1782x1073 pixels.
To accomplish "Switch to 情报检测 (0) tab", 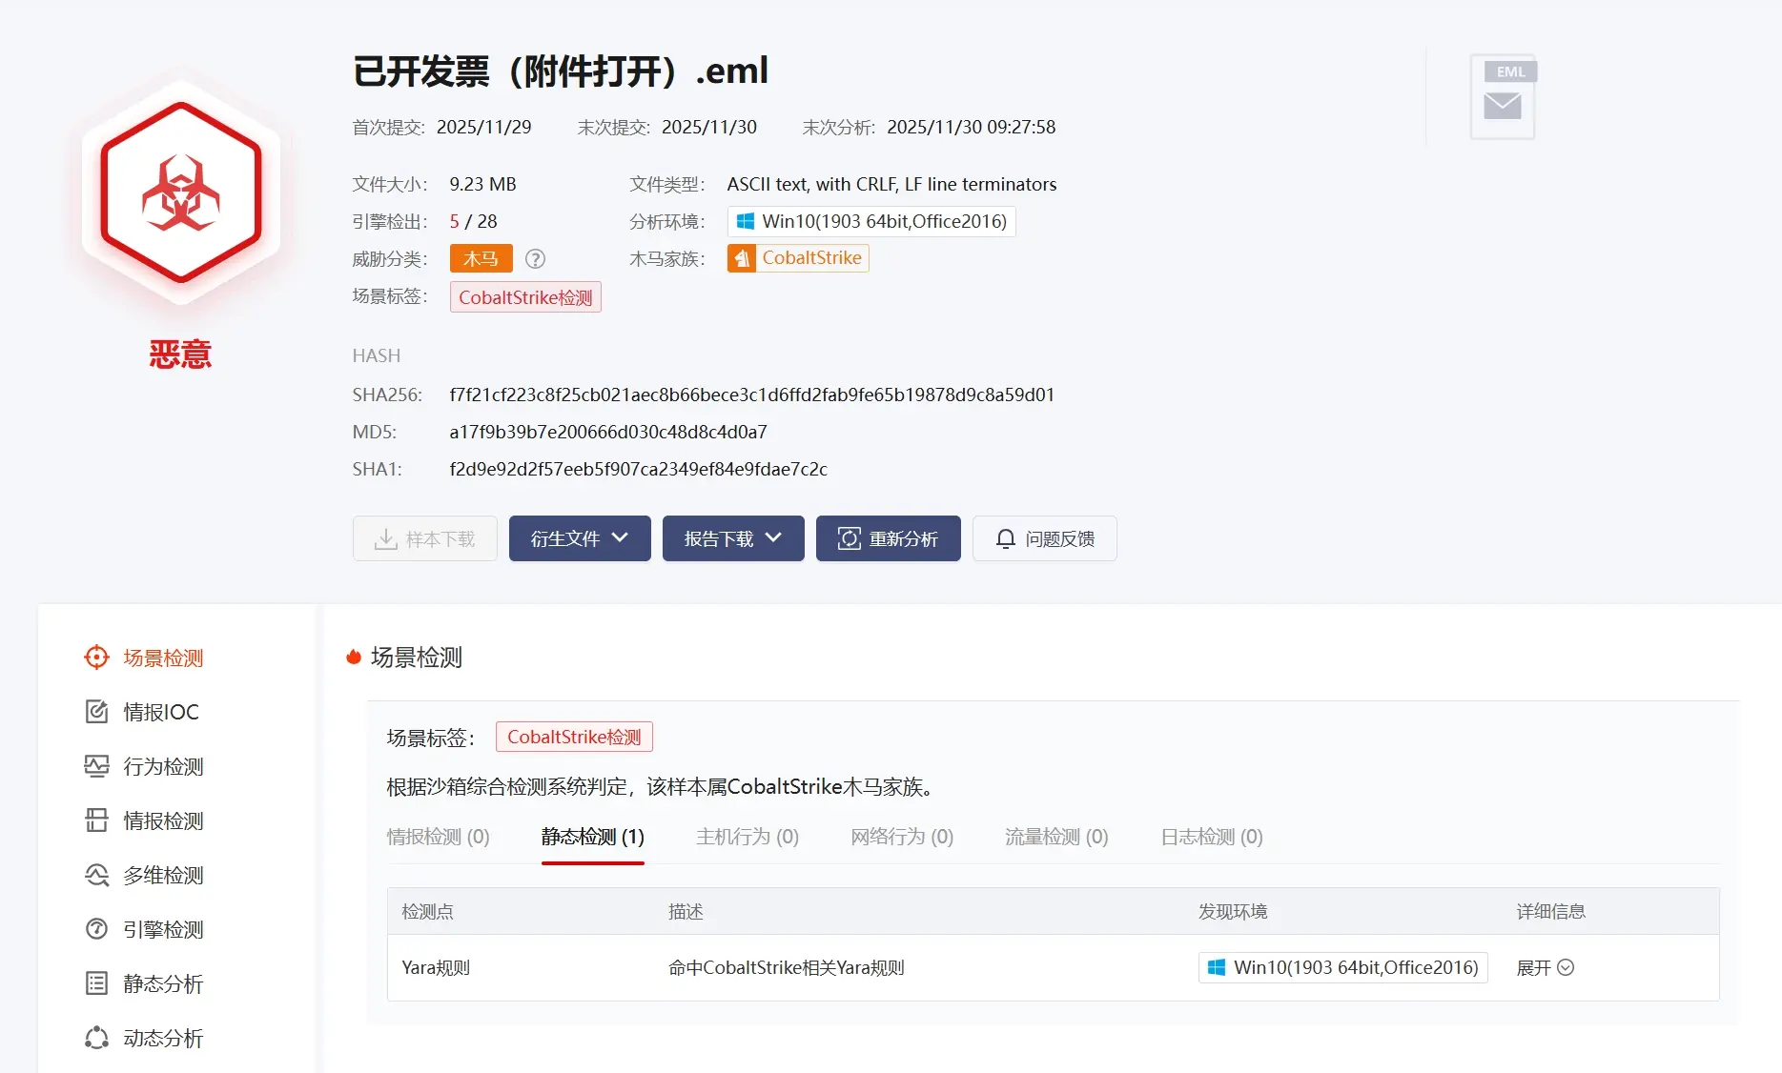I will (438, 837).
